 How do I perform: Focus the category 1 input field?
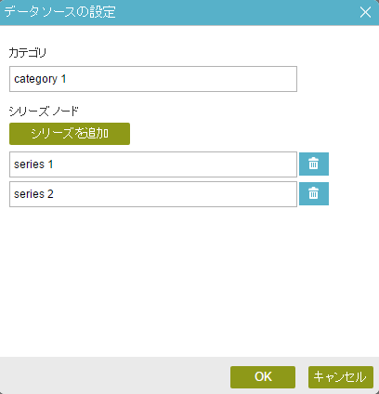point(153,79)
